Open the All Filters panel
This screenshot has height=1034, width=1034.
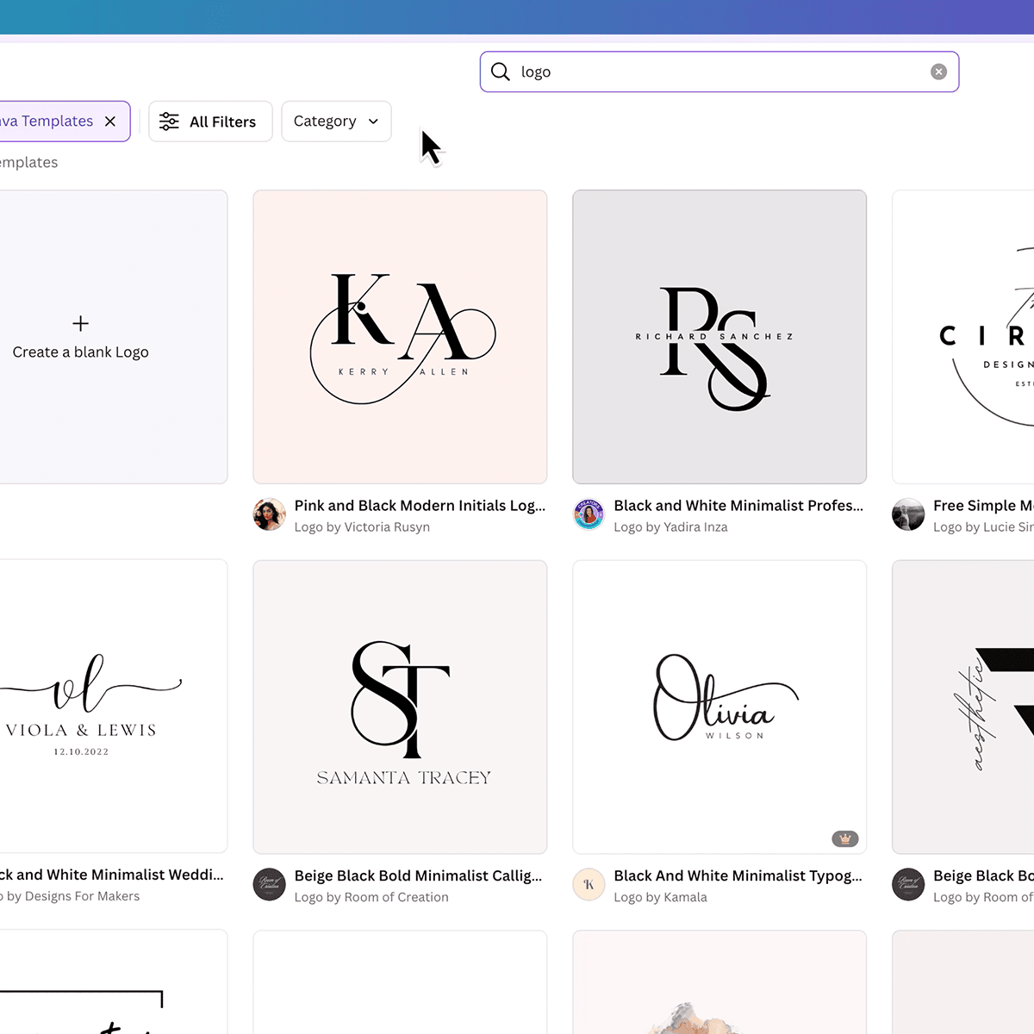pos(210,121)
